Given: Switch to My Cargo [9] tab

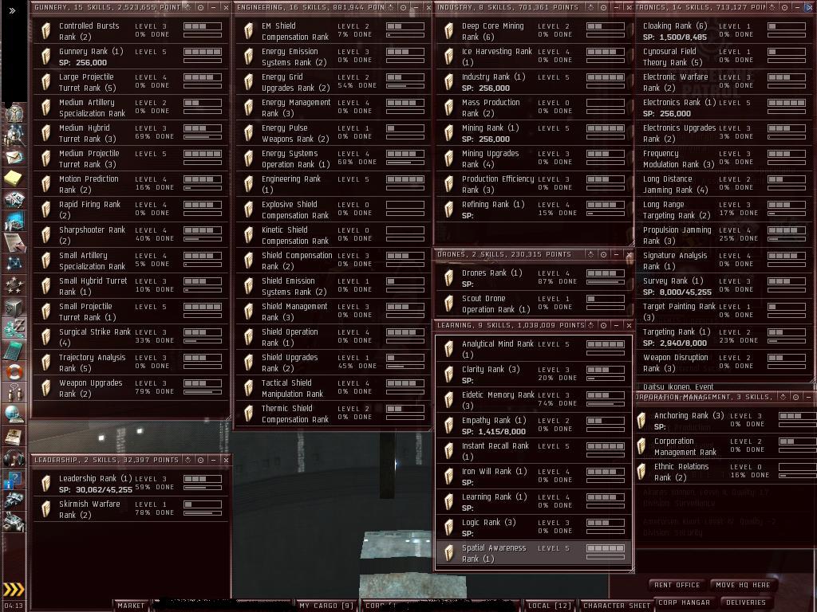Looking at the screenshot, I should tap(326, 606).
